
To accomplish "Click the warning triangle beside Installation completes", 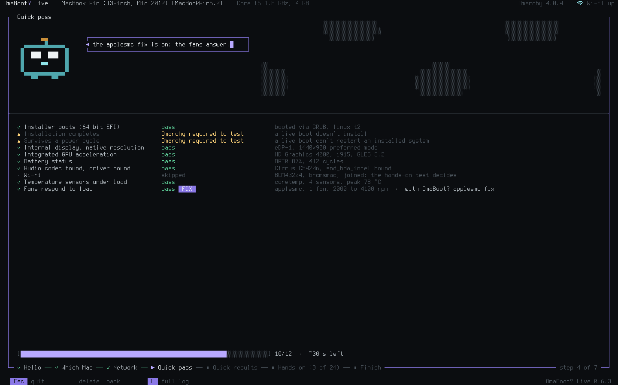I will 19,134.
